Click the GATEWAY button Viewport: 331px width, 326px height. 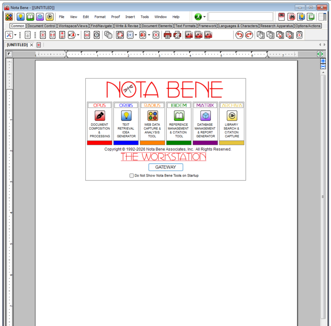165,167
